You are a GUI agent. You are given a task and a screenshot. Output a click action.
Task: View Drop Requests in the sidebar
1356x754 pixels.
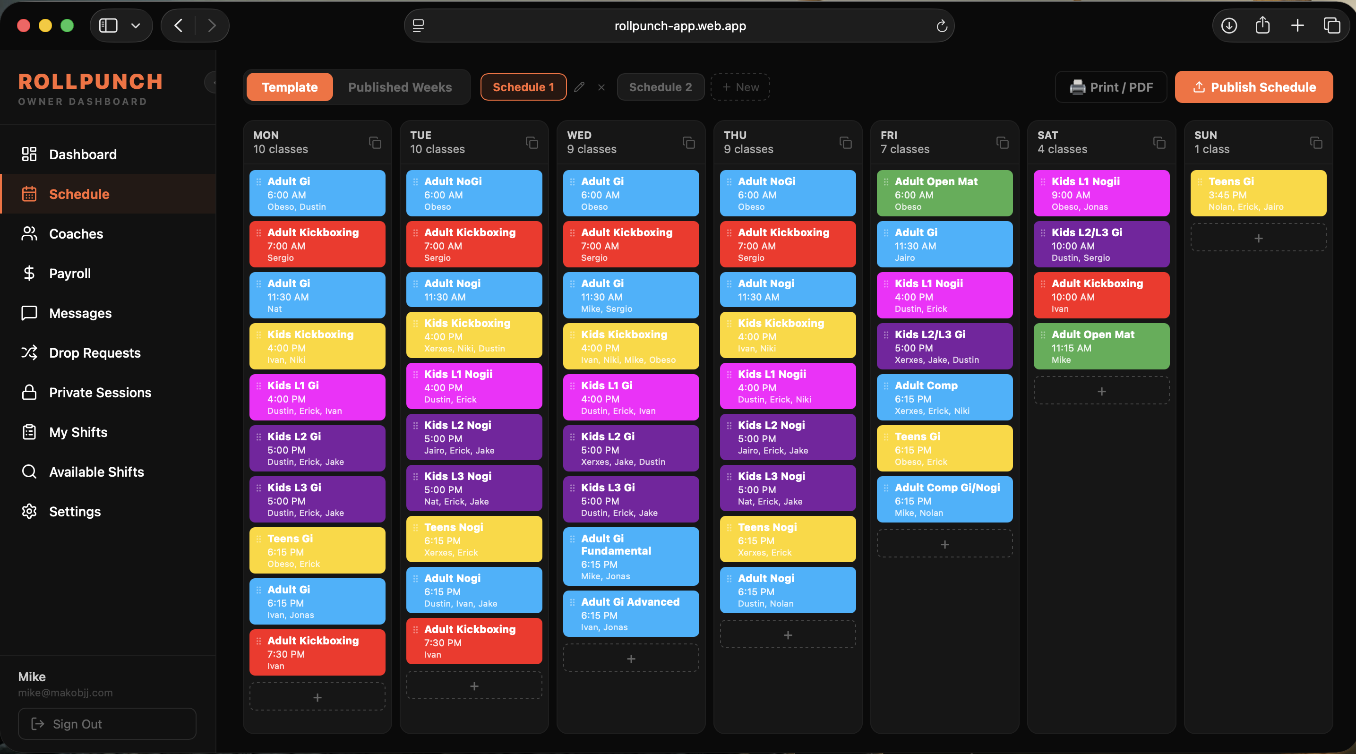[x=108, y=352]
